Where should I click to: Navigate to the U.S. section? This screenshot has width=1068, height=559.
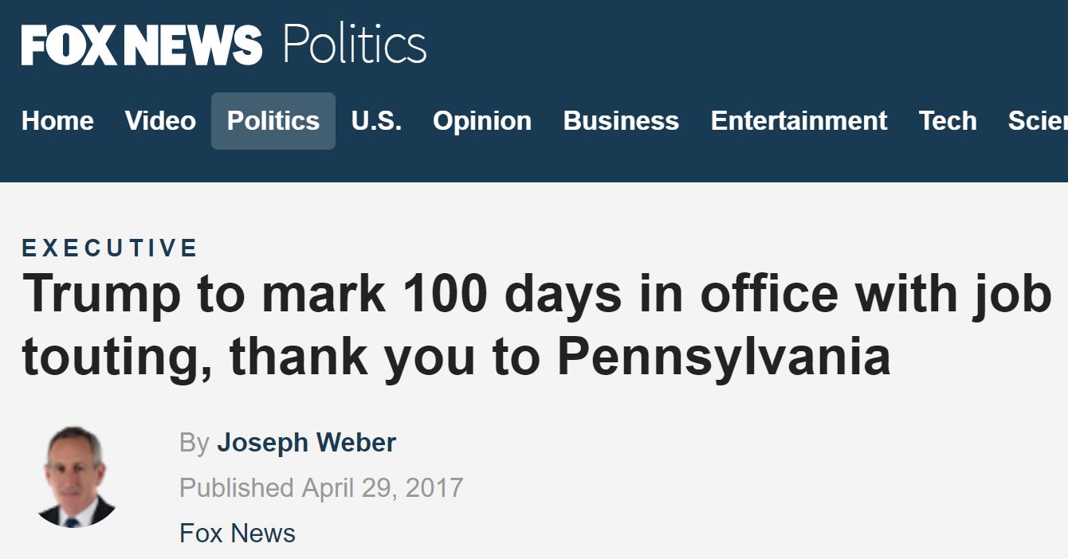(376, 121)
